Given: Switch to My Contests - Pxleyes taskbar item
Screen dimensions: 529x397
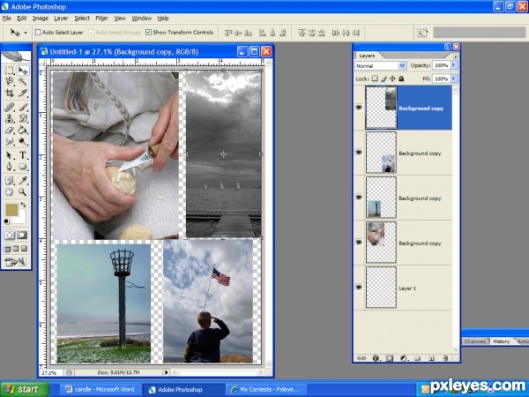Looking at the screenshot, I should tap(266, 389).
